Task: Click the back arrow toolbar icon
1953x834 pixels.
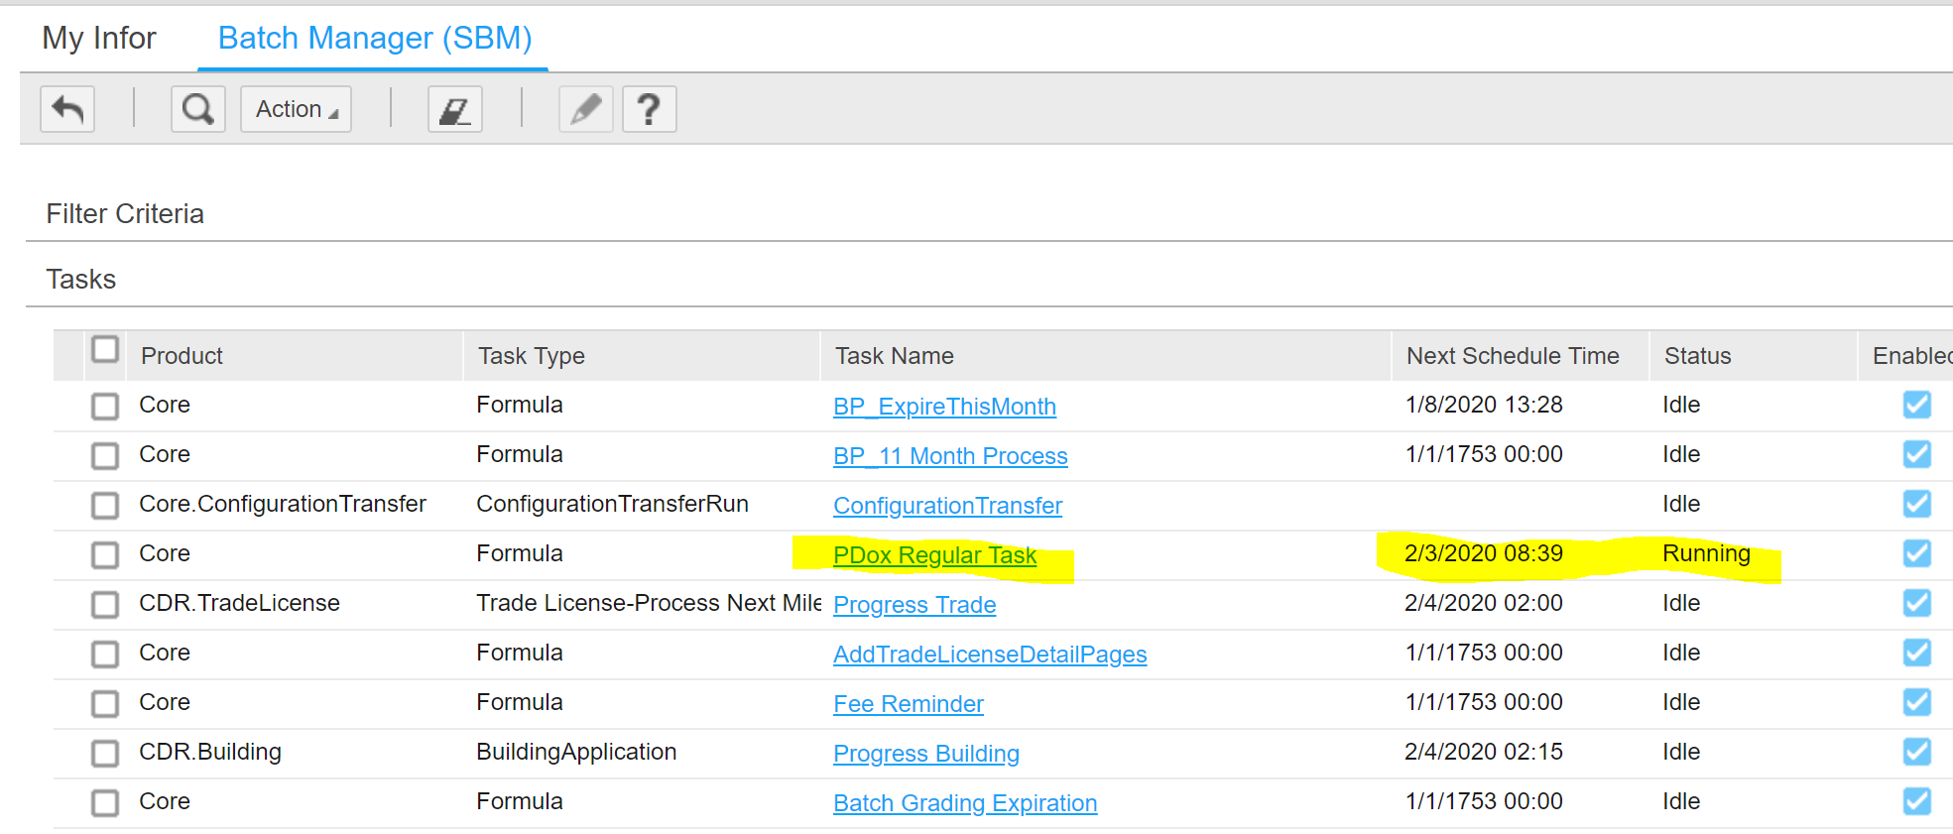Action: click(x=67, y=109)
